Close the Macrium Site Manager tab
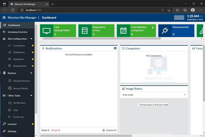Viewport: 205px width, 137px height. (47, 4)
